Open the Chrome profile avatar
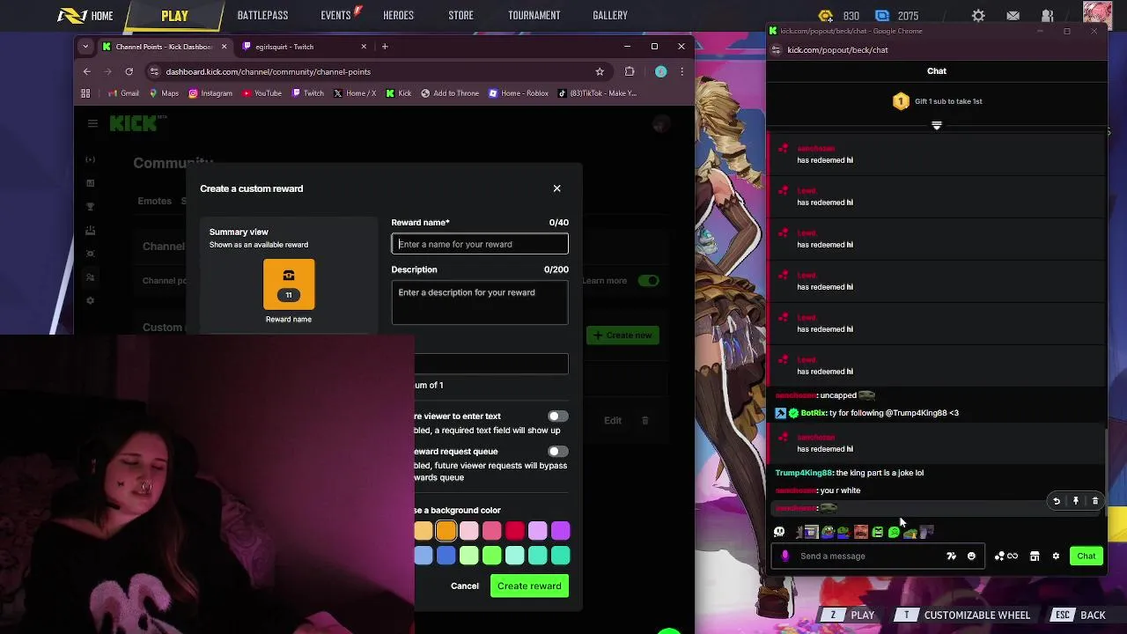 pyautogui.click(x=660, y=72)
